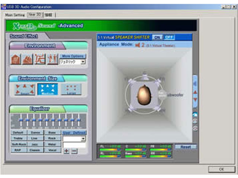Open the 情報 tab
Viewport: 238px width, 178px height.
[x=48, y=15]
